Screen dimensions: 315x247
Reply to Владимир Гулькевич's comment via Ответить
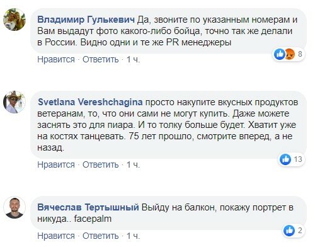tap(101, 60)
